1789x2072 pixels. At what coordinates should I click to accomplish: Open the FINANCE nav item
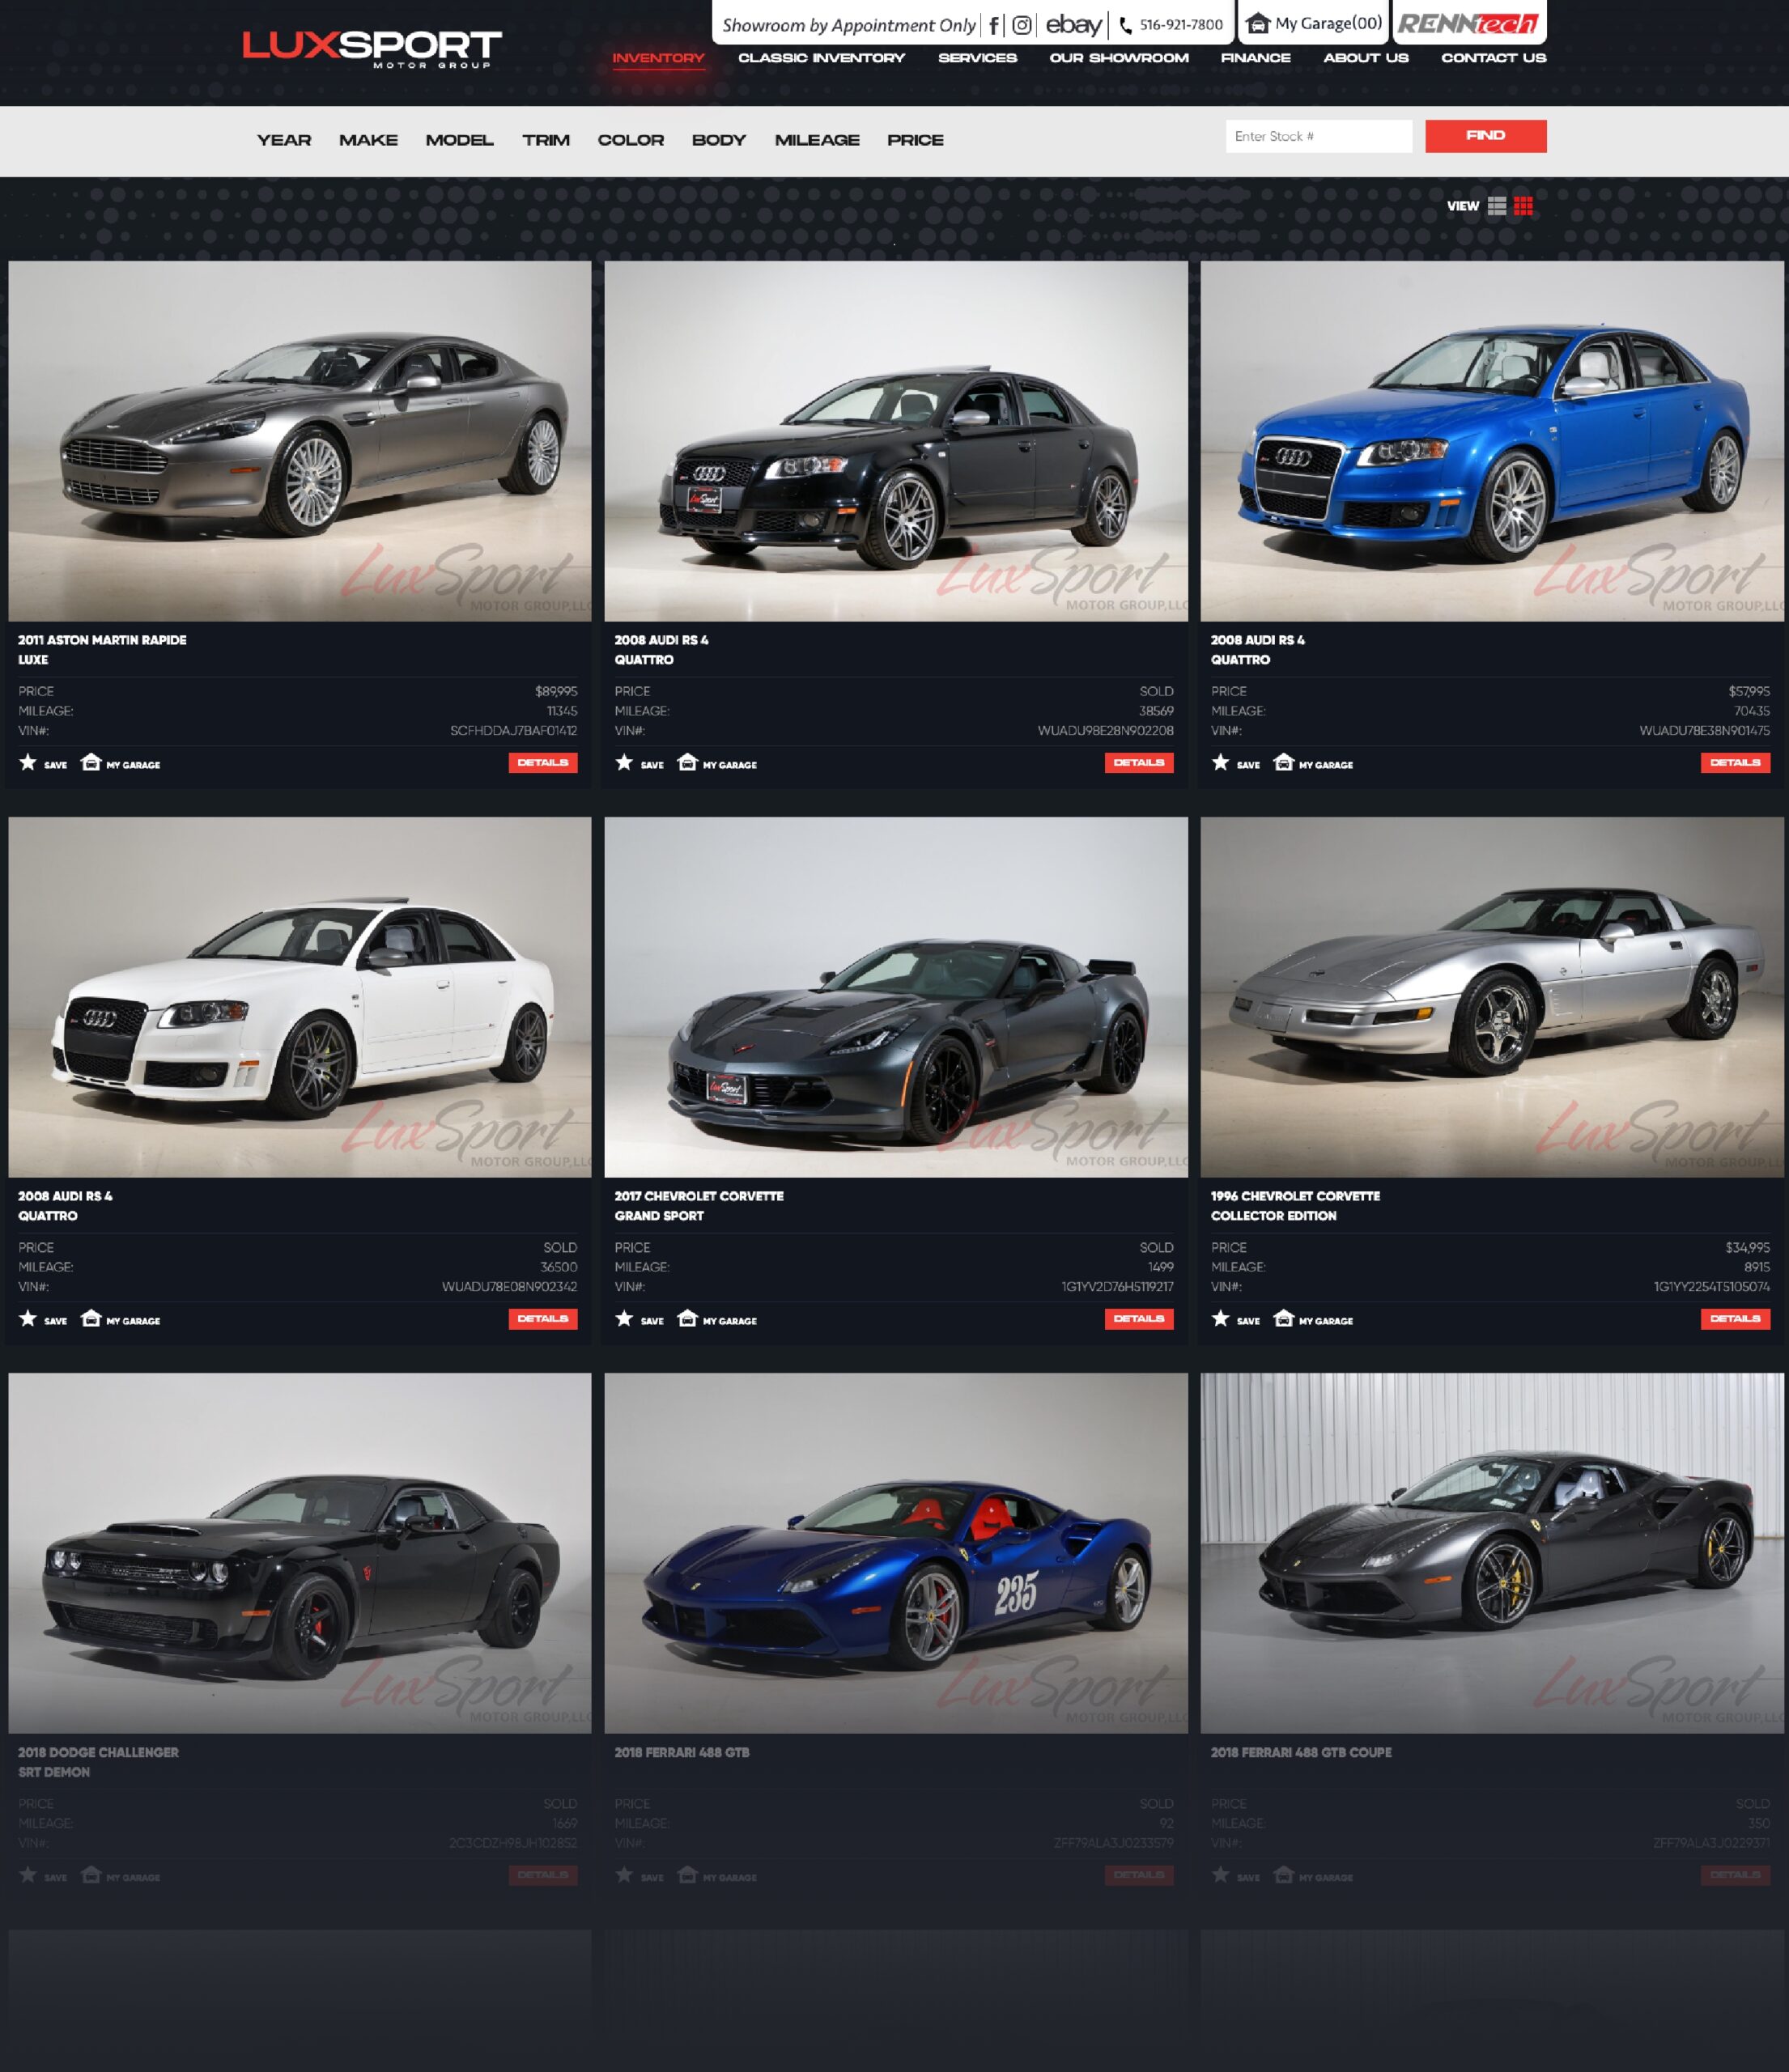pyautogui.click(x=1256, y=58)
